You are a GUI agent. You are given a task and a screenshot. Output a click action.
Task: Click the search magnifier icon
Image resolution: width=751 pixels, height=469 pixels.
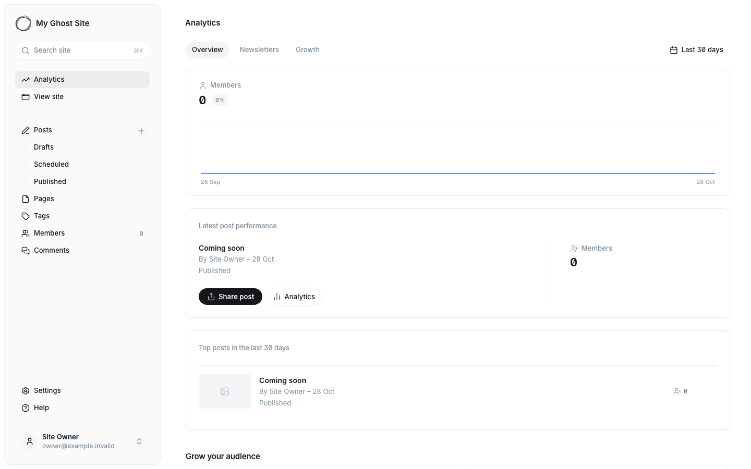[25, 51]
